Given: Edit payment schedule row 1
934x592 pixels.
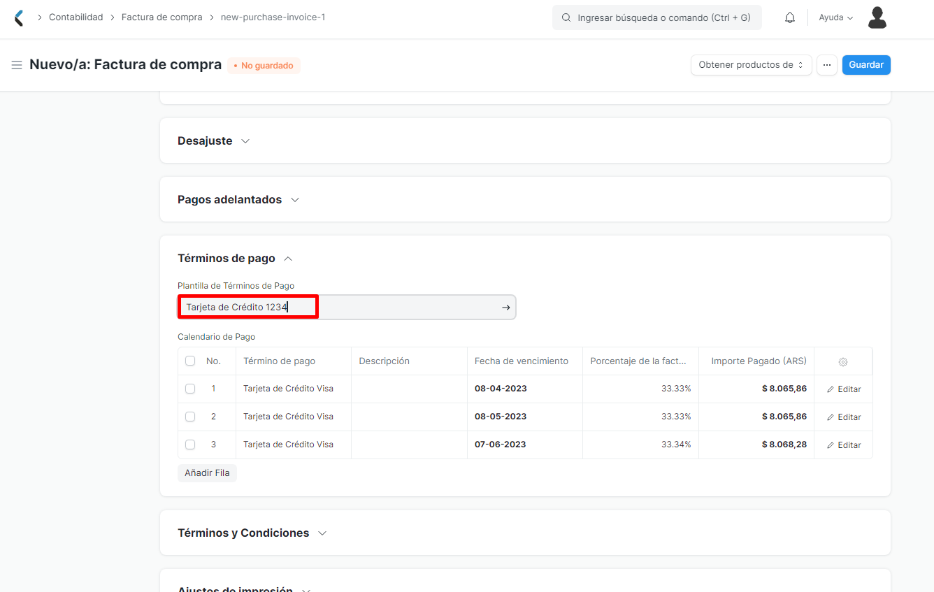Looking at the screenshot, I should click(844, 389).
